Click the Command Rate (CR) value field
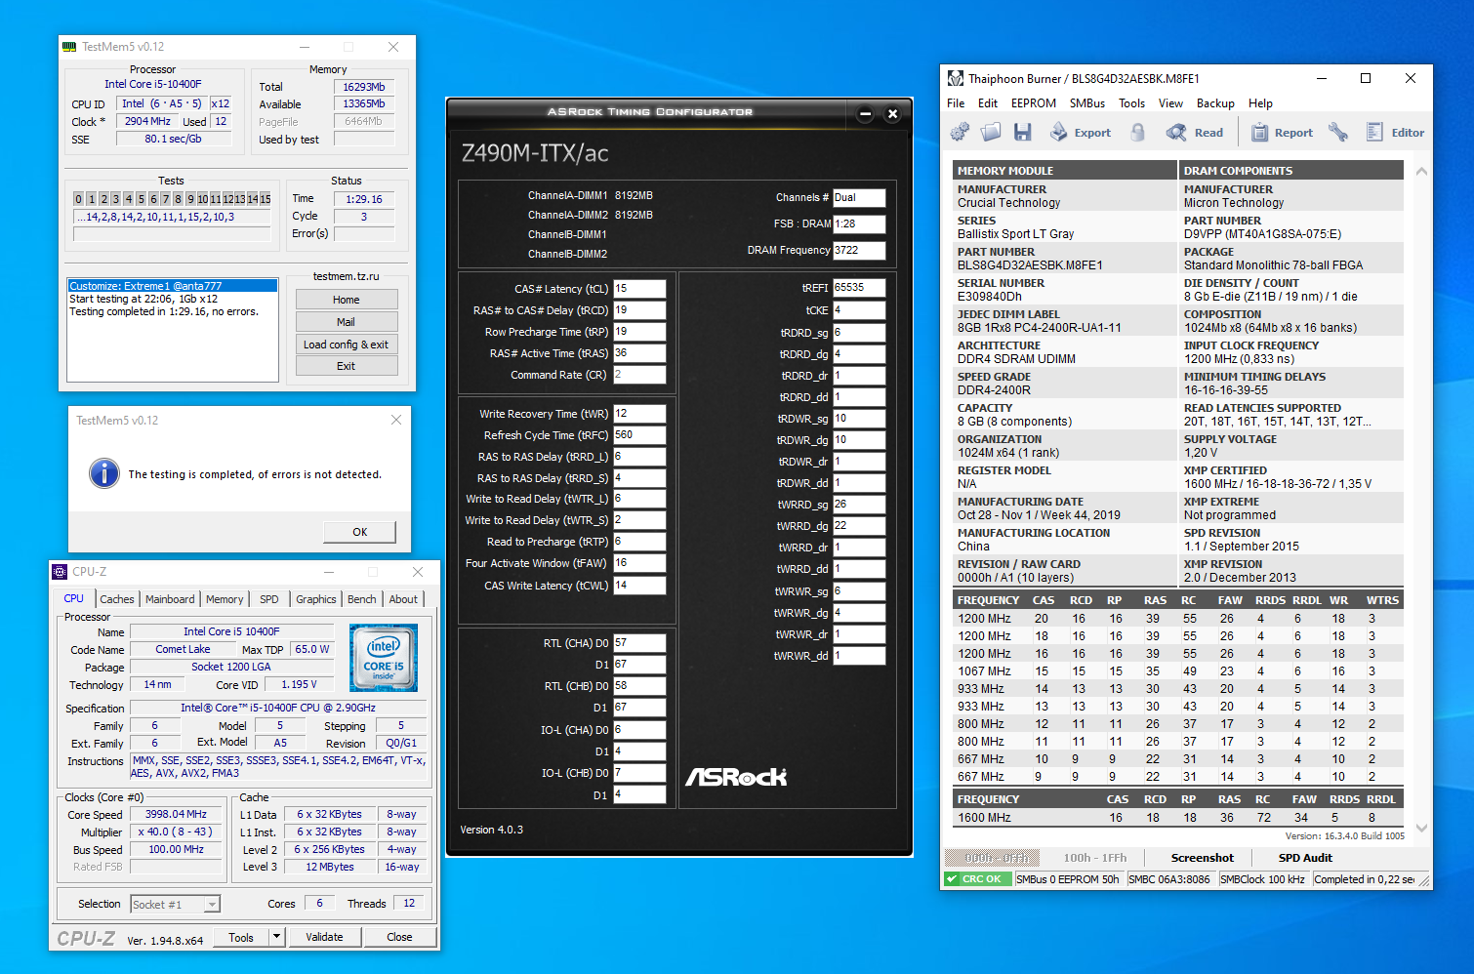 pyautogui.click(x=639, y=375)
